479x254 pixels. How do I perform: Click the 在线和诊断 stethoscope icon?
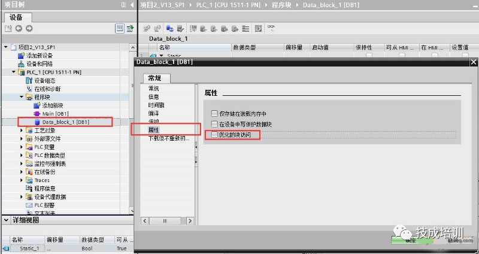coord(29,89)
